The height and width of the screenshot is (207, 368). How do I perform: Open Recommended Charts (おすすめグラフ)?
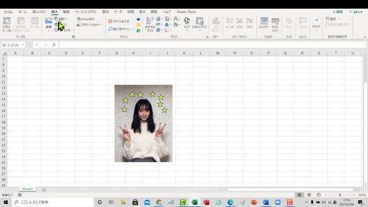[x=149, y=24]
